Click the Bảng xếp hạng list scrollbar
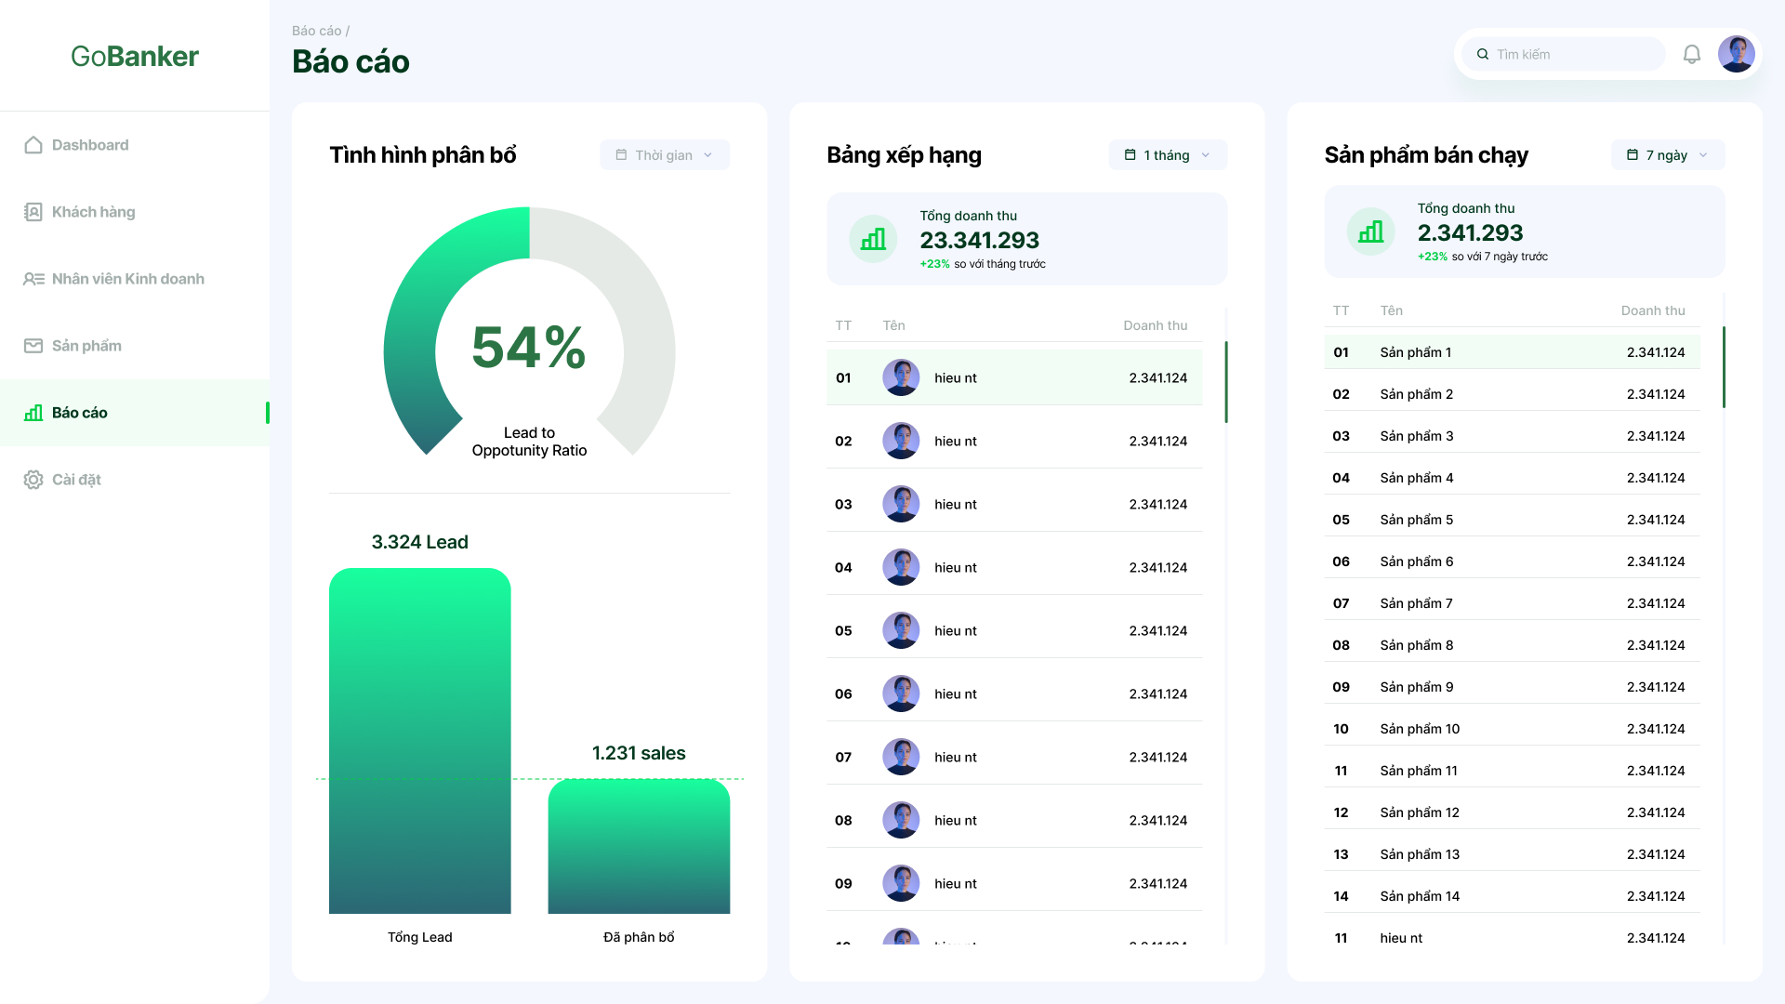Image resolution: width=1785 pixels, height=1004 pixels. pyautogui.click(x=1226, y=382)
